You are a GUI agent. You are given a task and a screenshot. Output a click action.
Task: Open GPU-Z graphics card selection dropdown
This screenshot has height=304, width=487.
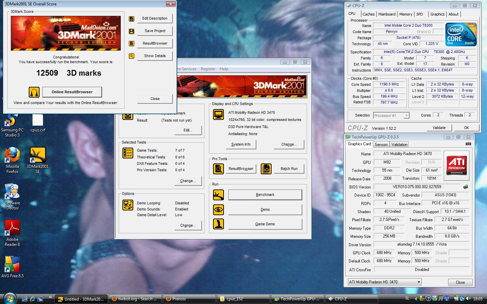tap(385, 282)
